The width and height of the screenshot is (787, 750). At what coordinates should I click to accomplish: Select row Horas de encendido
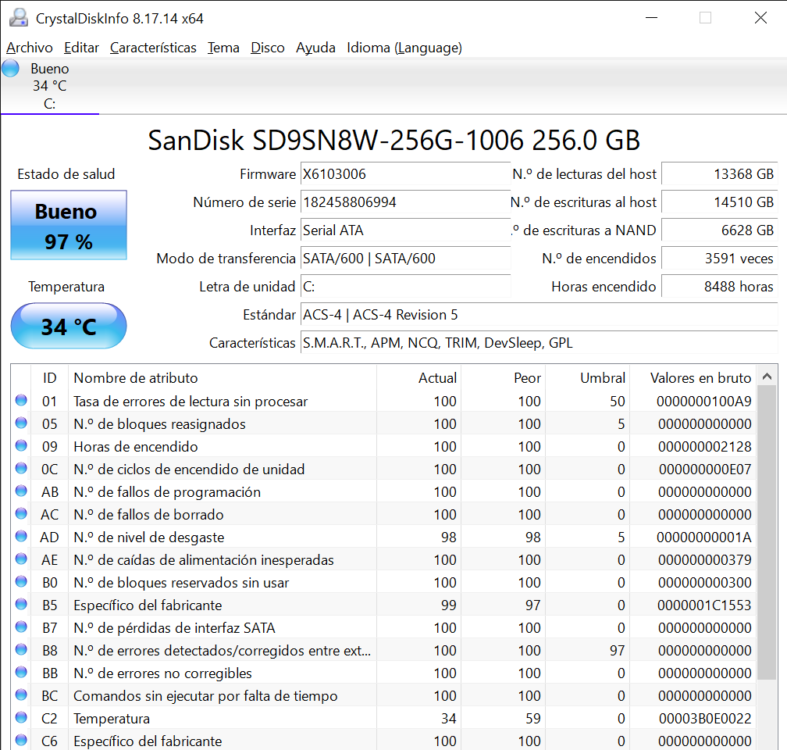point(383,446)
